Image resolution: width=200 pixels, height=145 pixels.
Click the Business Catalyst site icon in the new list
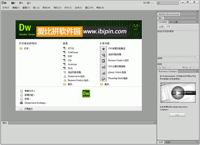[65, 80]
